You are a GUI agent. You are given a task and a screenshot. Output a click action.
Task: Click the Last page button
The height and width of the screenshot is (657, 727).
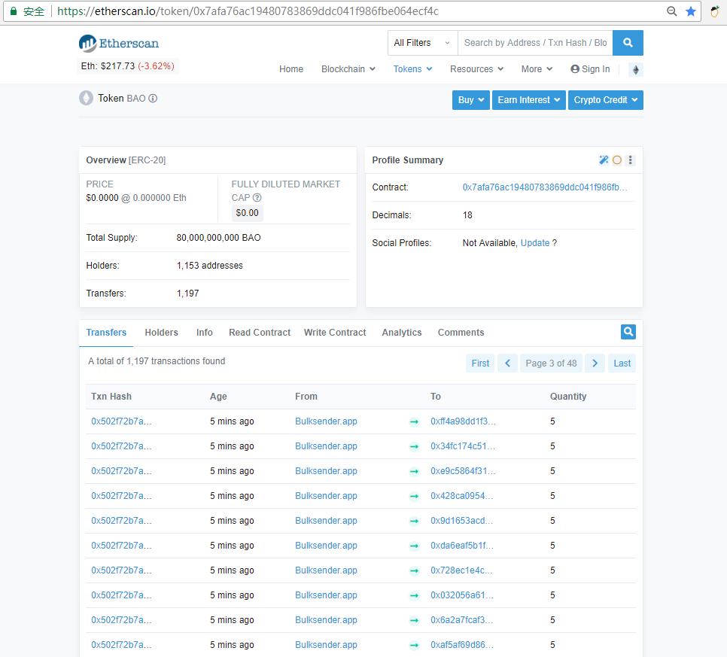(622, 363)
